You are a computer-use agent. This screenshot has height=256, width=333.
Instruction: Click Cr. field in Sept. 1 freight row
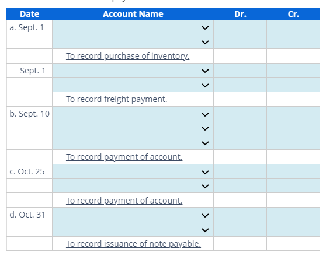[x=293, y=71]
